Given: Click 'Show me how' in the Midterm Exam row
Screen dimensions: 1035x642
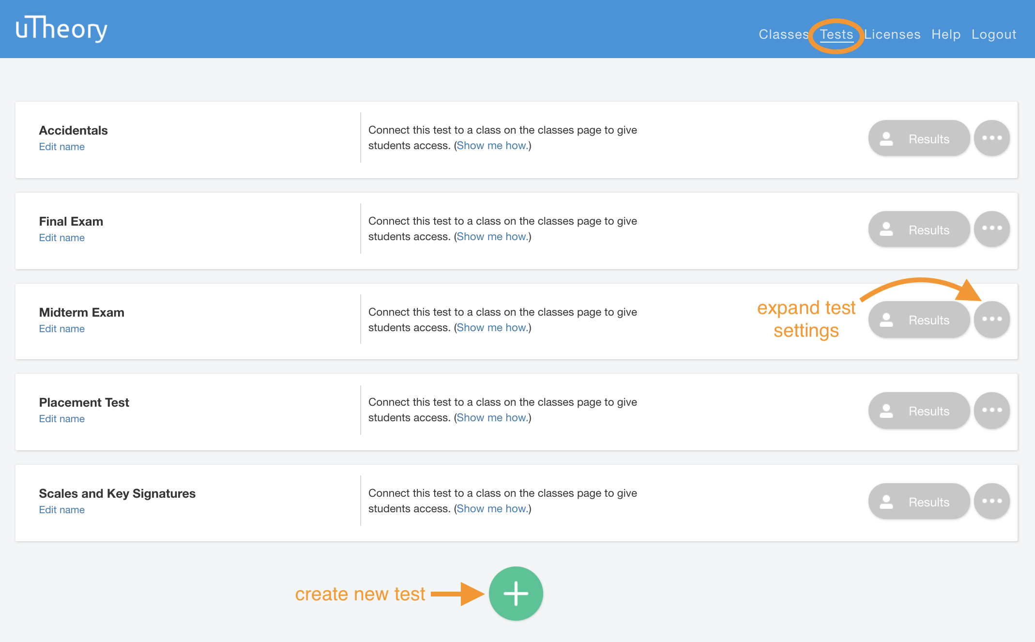Looking at the screenshot, I should tap(492, 328).
